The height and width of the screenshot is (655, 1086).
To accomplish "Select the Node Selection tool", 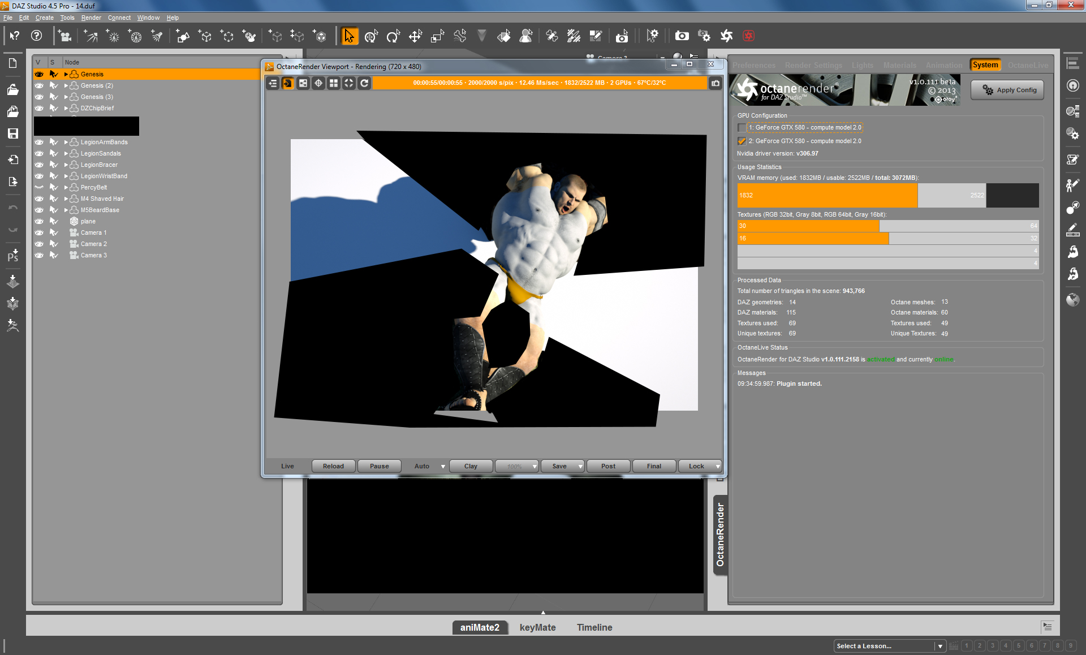I will 349,36.
